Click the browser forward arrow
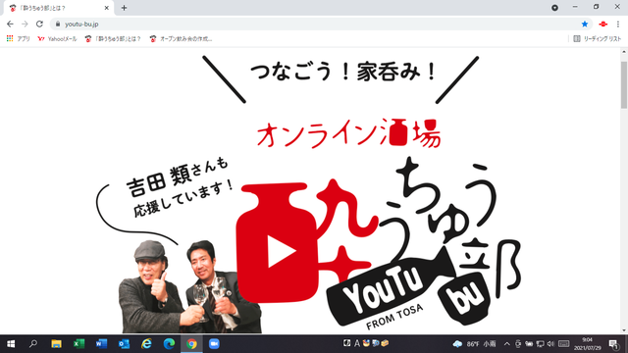This screenshot has width=628, height=353. pyautogui.click(x=25, y=24)
